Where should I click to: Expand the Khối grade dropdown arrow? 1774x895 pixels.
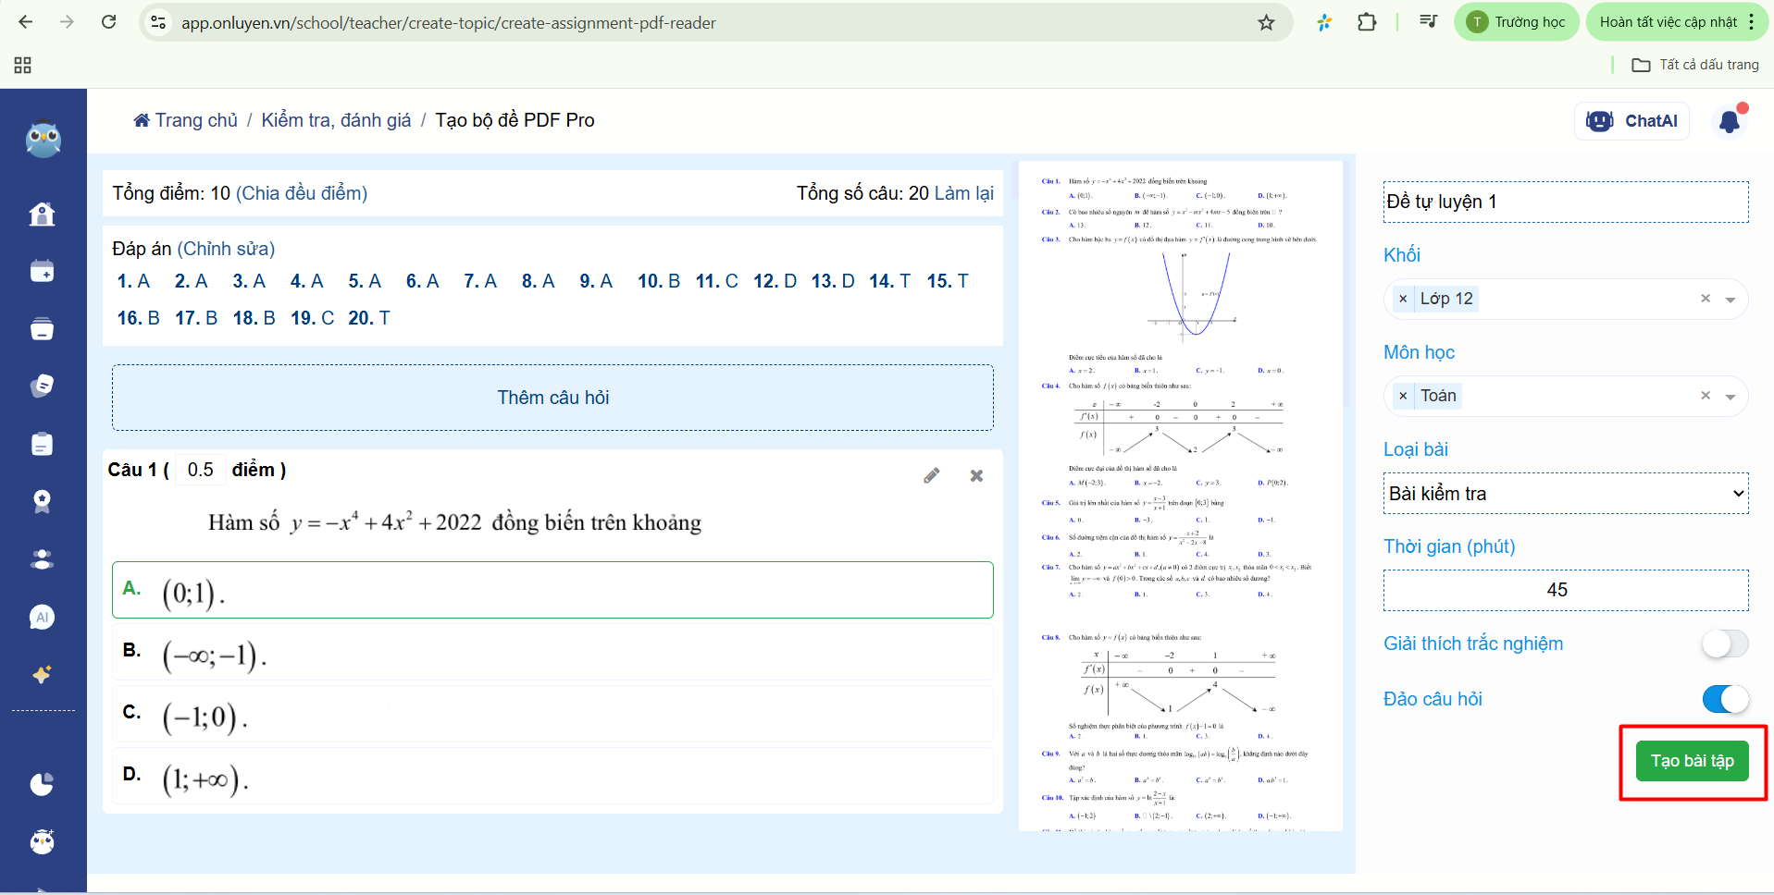(1731, 300)
